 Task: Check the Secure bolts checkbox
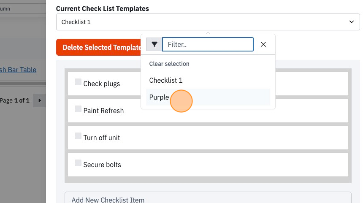click(x=78, y=163)
